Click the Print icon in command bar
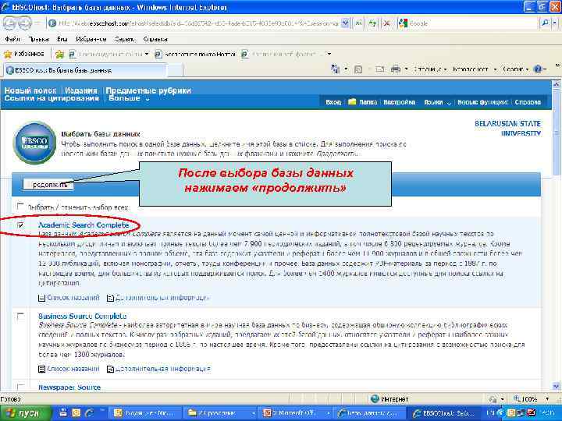The width and height of the screenshot is (562, 421). coord(395,69)
